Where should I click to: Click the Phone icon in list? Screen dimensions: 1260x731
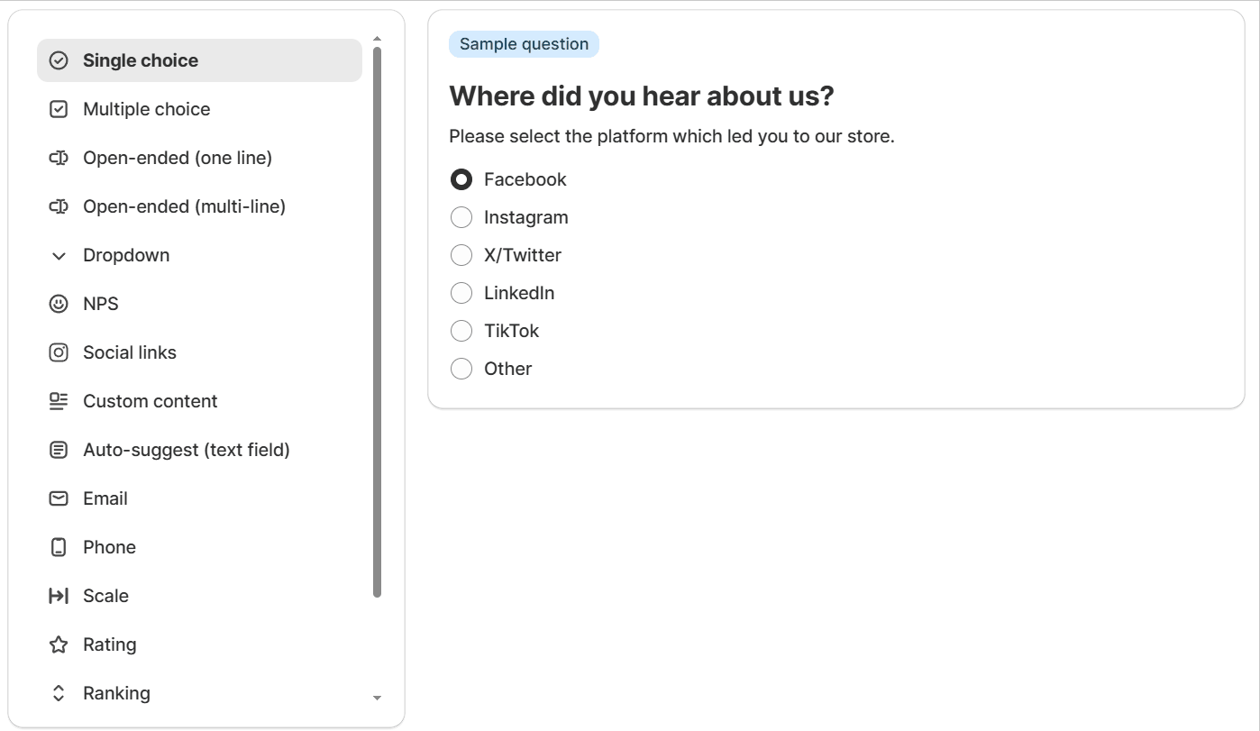(59, 547)
